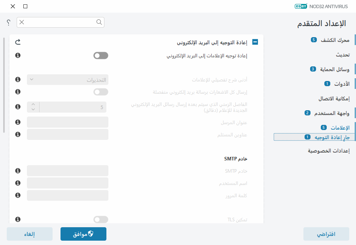Collapse the email forwarding section
356x245 pixels.
tap(255, 41)
